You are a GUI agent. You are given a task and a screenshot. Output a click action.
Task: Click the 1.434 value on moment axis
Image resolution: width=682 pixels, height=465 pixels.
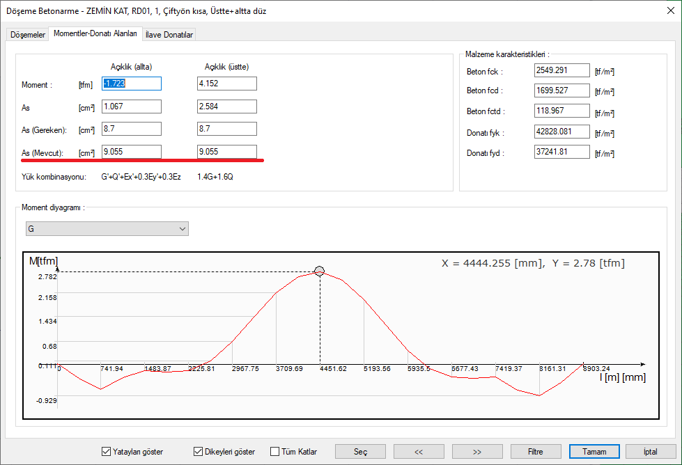coord(47,322)
